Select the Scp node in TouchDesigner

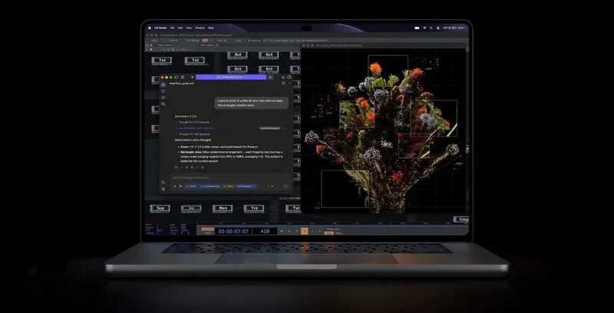click(160, 208)
